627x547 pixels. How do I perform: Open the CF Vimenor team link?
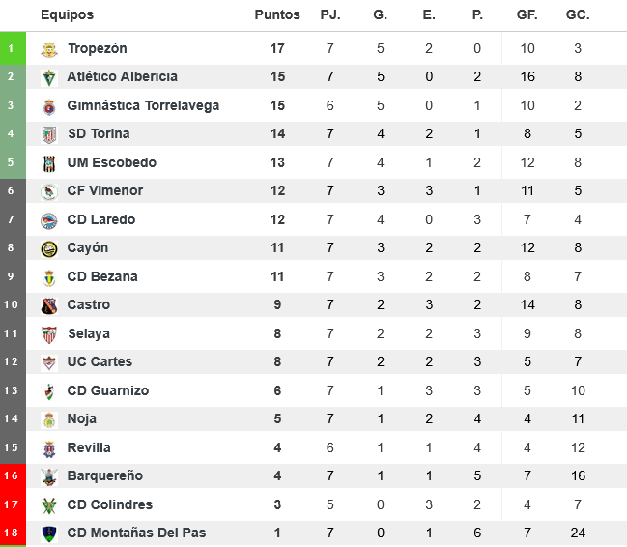[x=104, y=191]
